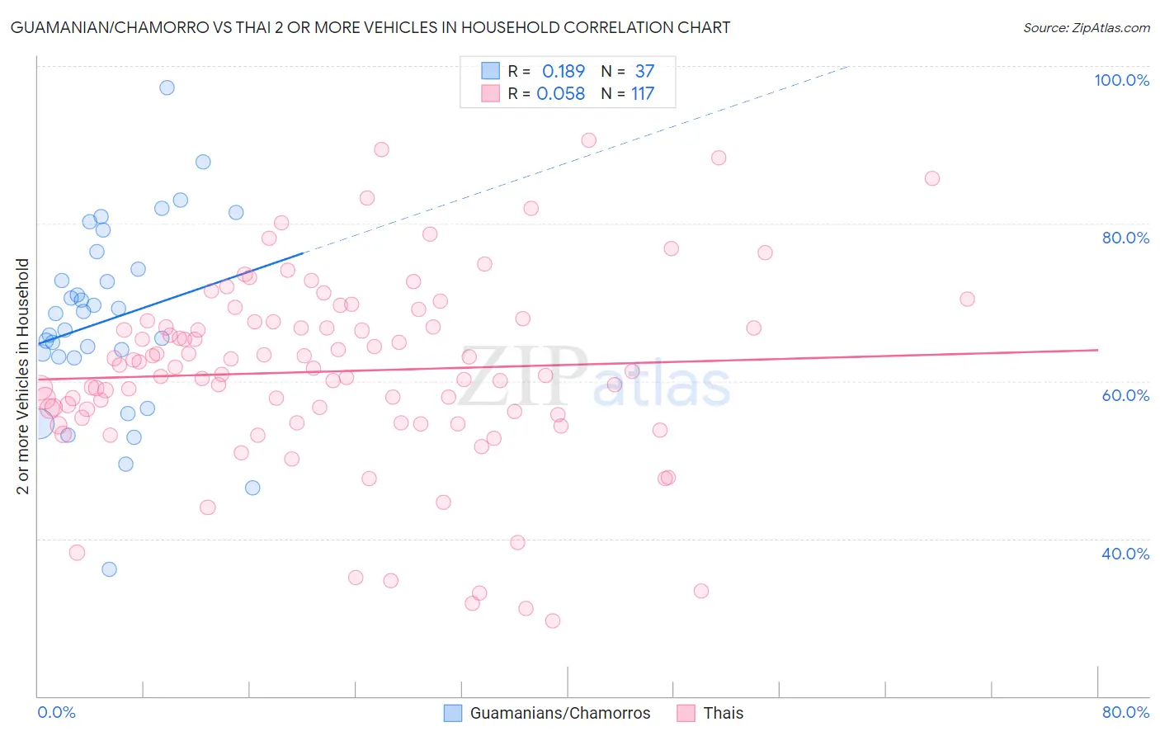Click the R = 0.189 value in legend
Image resolution: width=1160 pixels, height=736 pixels.
pyautogui.click(x=546, y=71)
